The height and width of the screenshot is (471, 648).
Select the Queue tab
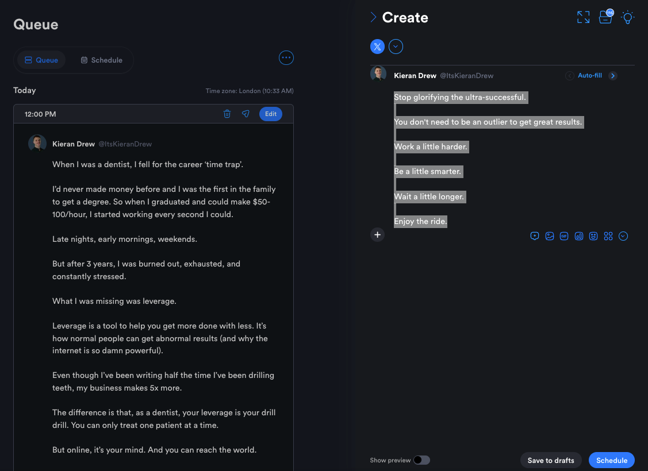[x=41, y=60]
